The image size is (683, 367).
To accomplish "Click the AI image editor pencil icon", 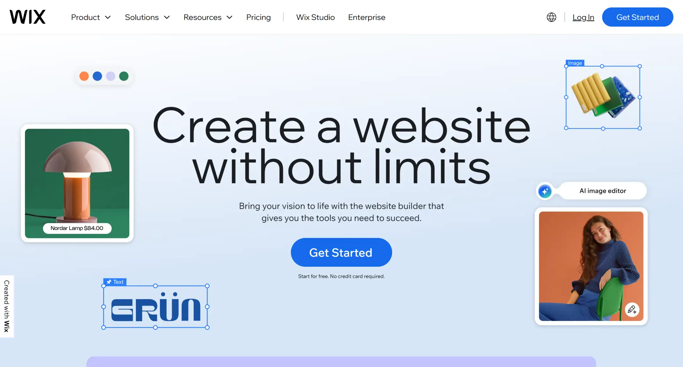I will point(632,309).
